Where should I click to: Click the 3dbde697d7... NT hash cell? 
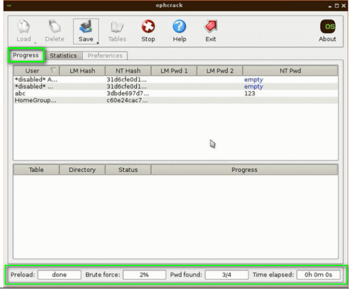pos(128,93)
